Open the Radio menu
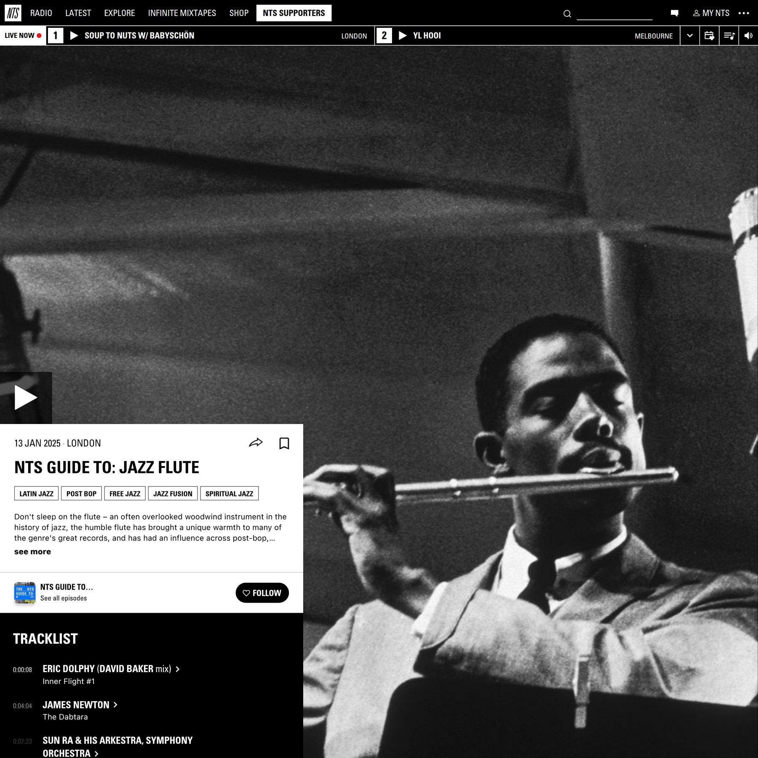 pyautogui.click(x=41, y=13)
